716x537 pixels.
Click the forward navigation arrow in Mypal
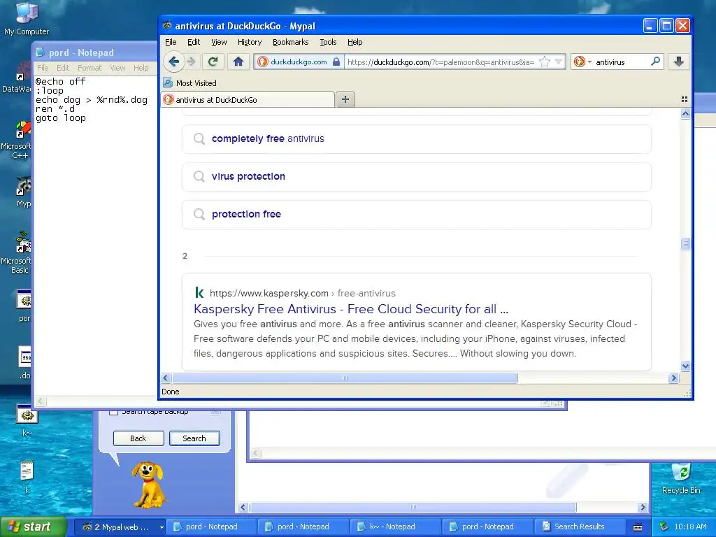tap(192, 62)
